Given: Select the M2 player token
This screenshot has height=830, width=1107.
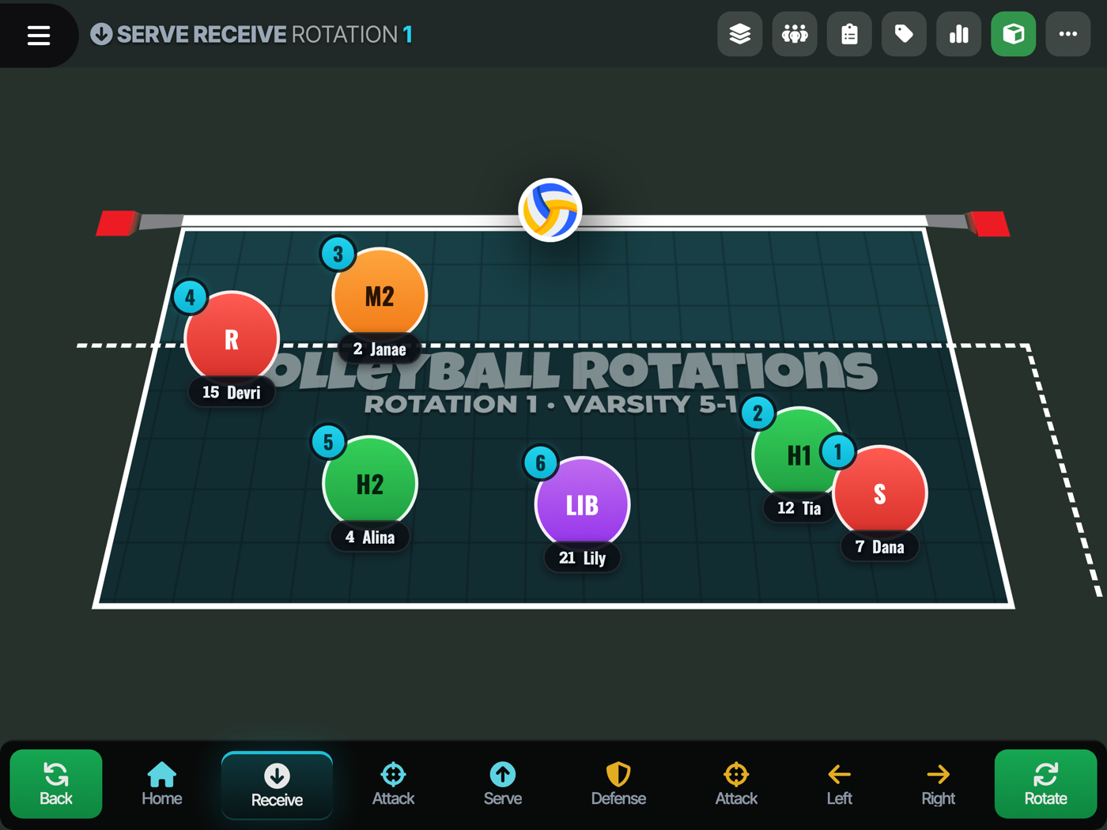Looking at the screenshot, I should (x=380, y=296).
